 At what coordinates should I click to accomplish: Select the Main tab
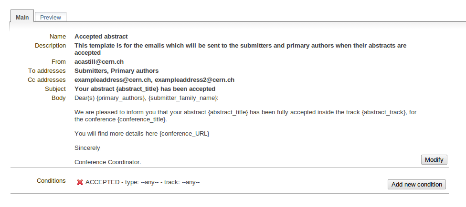(22, 17)
